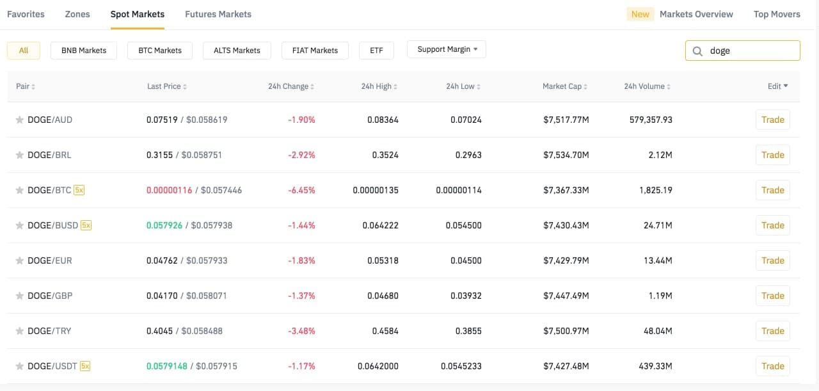Screen dimensions: 819x391
Task: Click the 579,357.93 volume value
Action: (x=651, y=120)
